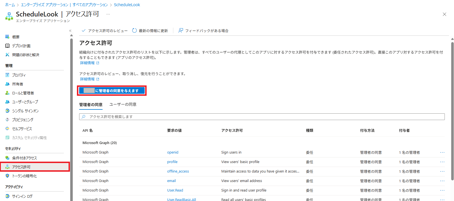Click the すべてのアプリケーション breadcrumb link
Viewport: 454px width, 201px height.
(90, 5)
